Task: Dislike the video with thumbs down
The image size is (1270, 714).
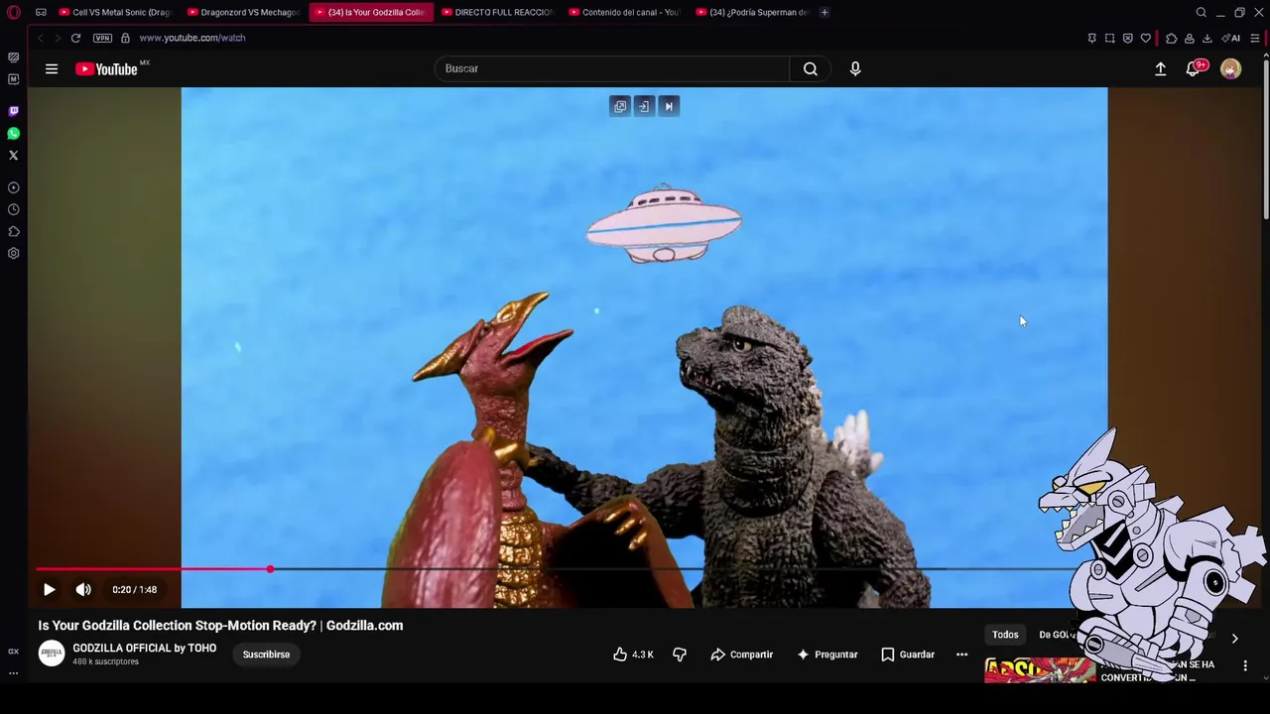Action: [x=680, y=654]
